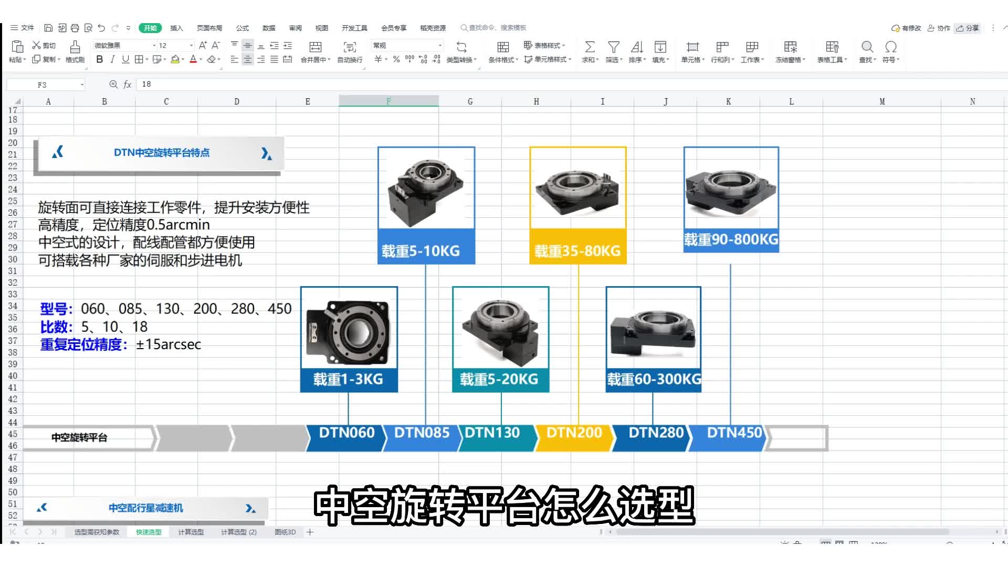The height and width of the screenshot is (567, 1008).
Task: Click the fx insert function icon
Action: pyautogui.click(x=127, y=84)
